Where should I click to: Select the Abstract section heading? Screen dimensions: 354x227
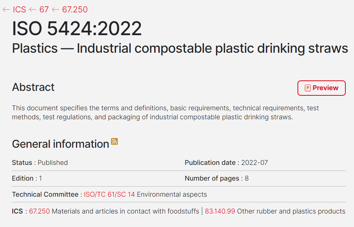click(33, 87)
